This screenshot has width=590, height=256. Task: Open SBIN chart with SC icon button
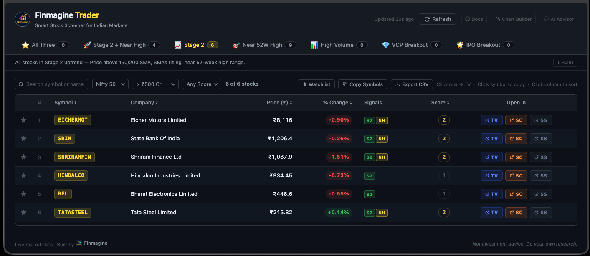[516, 139]
